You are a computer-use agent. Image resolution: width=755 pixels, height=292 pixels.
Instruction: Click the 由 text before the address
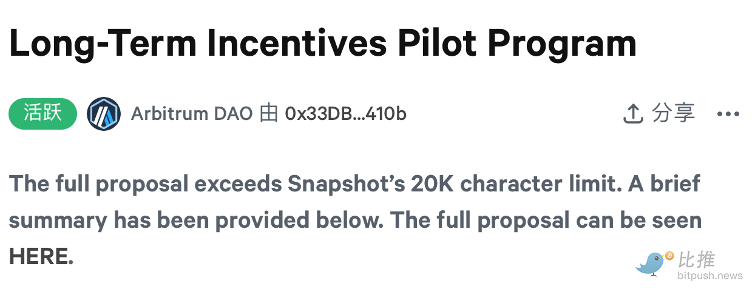point(268,114)
